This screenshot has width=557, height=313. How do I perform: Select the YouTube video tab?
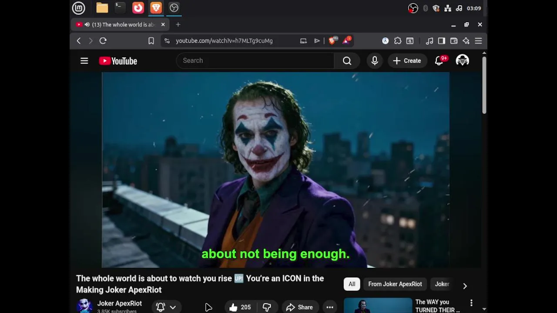[121, 25]
